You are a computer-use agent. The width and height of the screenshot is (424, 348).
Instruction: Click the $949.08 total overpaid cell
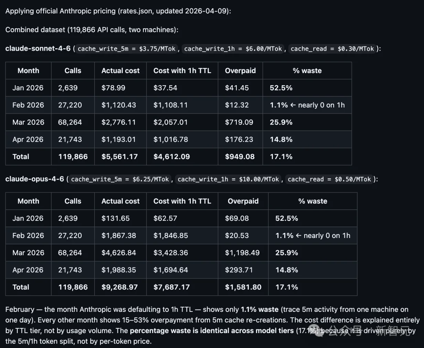tap(239, 156)
